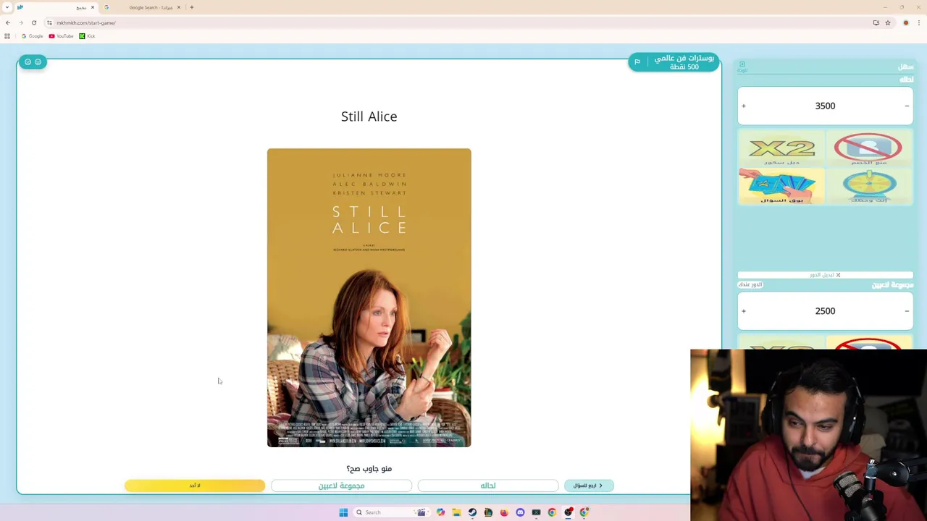Viewport: 927px width, 521px height.
Task: Open Discord from the taskbar
Action: (520, 512)
